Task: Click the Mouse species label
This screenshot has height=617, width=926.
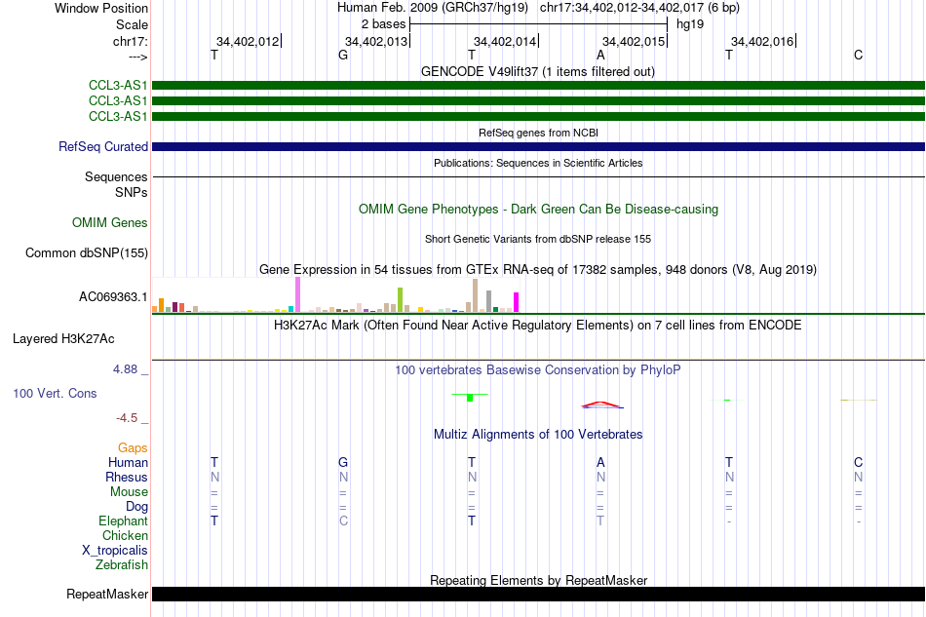Action: pyautogui.click(x=129, y=492)
